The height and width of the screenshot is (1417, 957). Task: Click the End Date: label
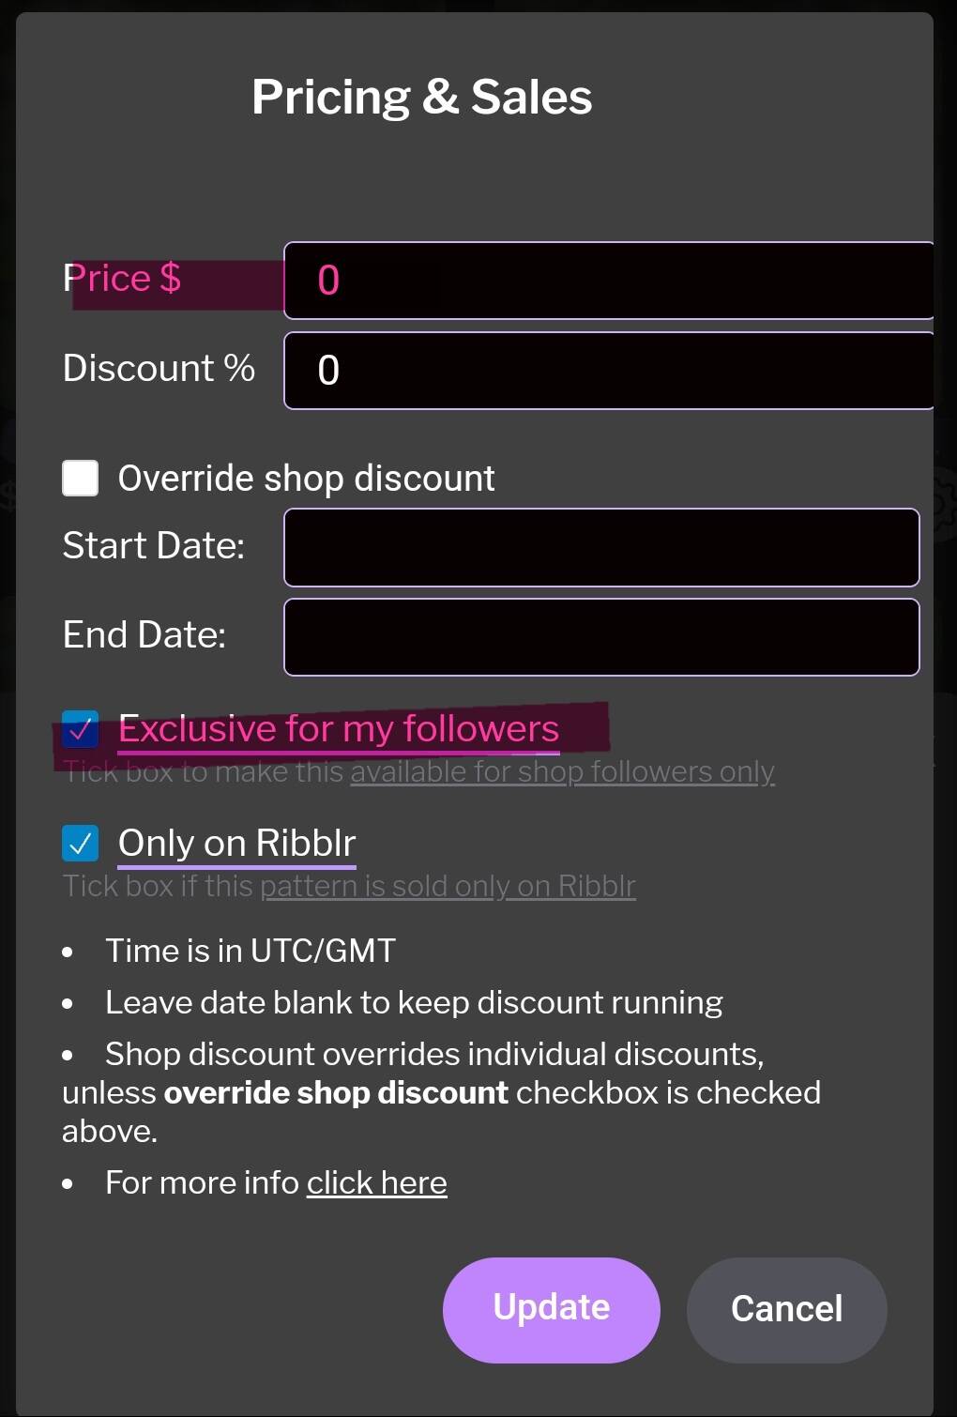(144, 634)
